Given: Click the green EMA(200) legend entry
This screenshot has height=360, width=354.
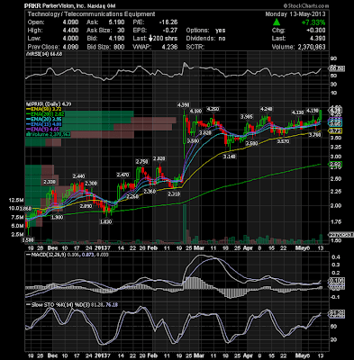Looking at the screenshot, I should coord(45,114).
